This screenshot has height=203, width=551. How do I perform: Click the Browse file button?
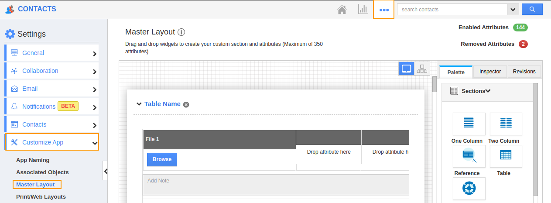[x=162, y=159]
